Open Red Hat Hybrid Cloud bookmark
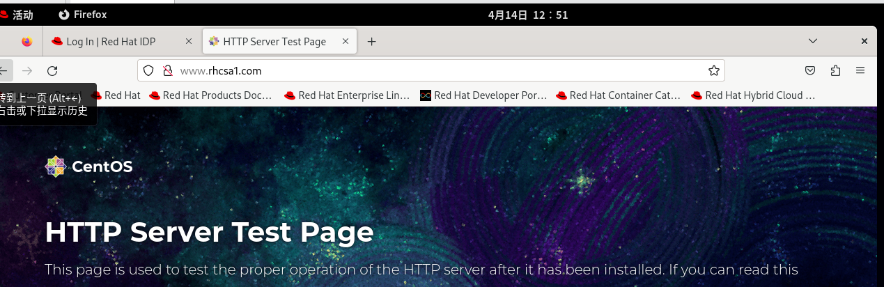Screen dimensions: 884x287 (x=753, y=95)
